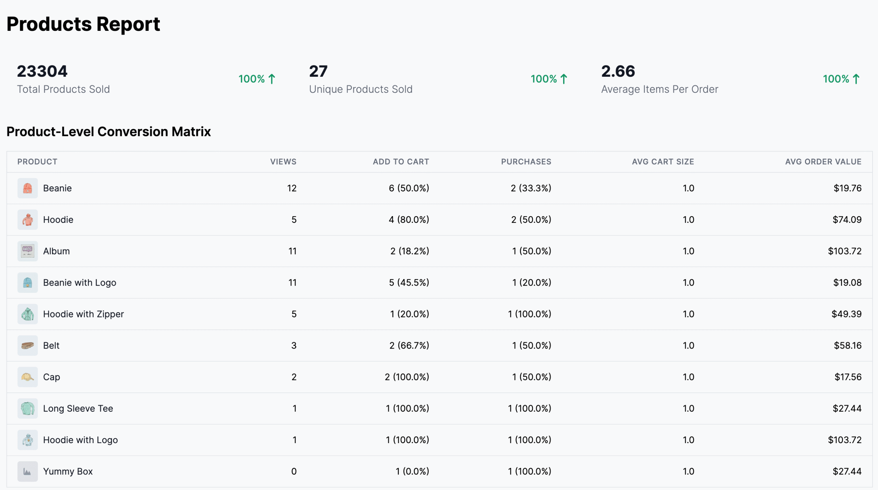Viewport: 878px width, 490px height.
Task: Click the Hoodie with Logo thumbnail
Action: click(27, 440)
